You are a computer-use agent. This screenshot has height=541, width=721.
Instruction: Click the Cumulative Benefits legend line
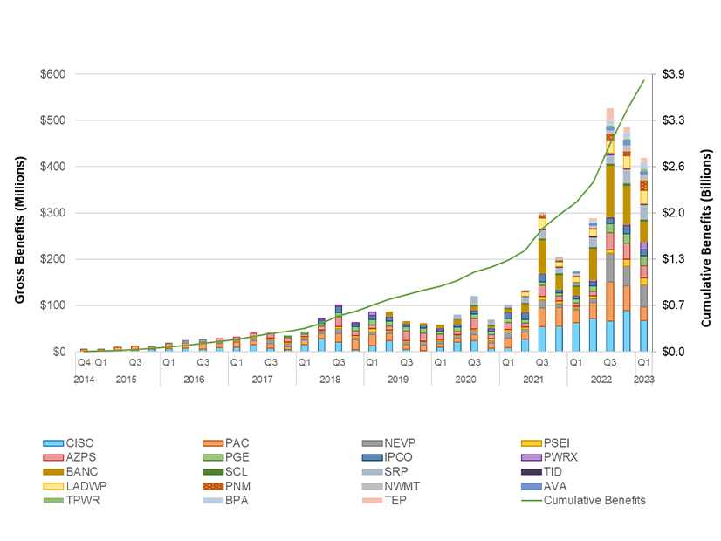point(527,501)
